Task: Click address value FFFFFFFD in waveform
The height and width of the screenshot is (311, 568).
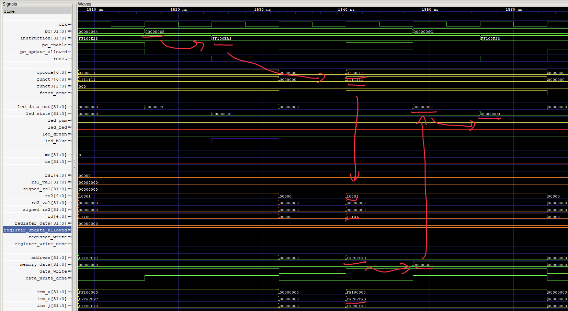Action: pos(356,258)
